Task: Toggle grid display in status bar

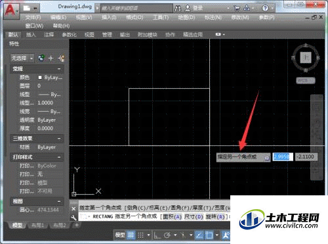Action: point(131,235)
